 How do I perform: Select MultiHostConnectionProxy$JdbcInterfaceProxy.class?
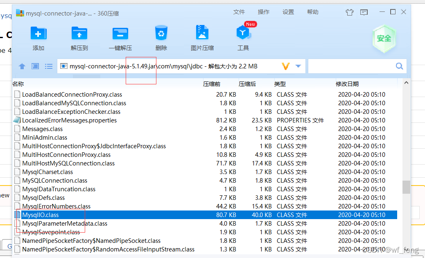tap(94, 146)
